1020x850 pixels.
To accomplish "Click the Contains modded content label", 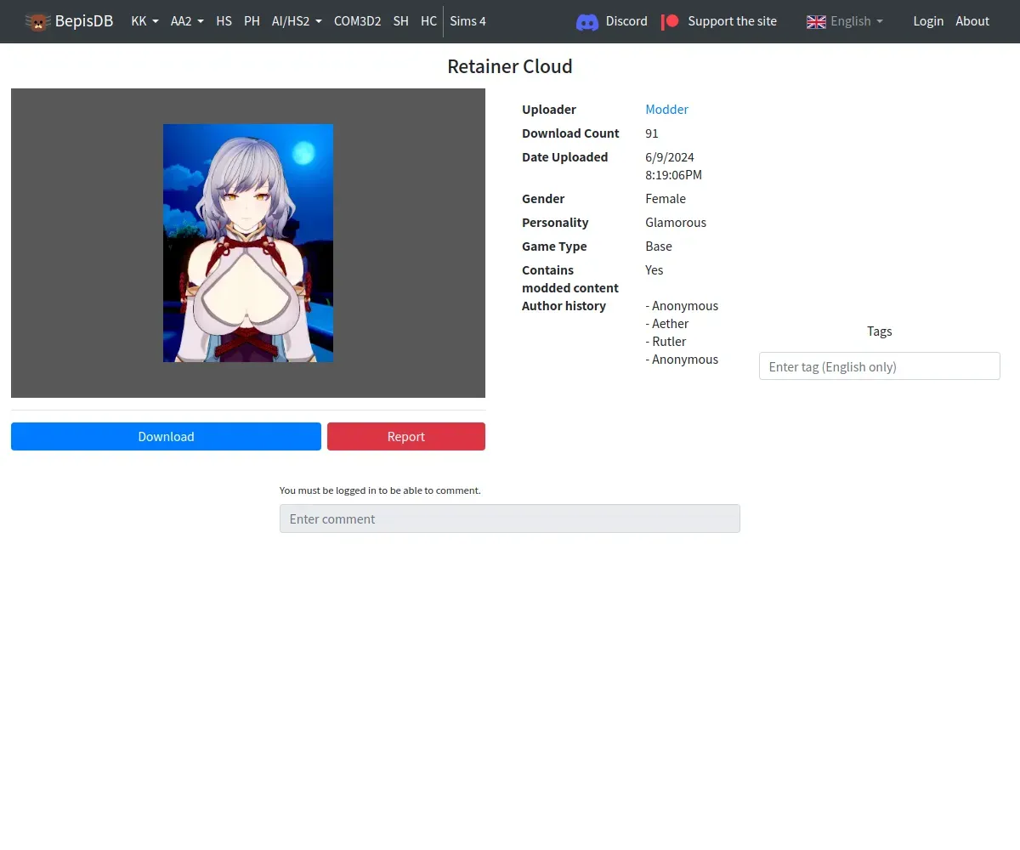I will tap(570, 279).
